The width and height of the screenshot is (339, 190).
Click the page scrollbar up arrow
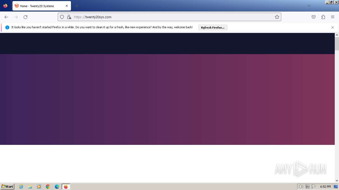[x=337, y=35]
